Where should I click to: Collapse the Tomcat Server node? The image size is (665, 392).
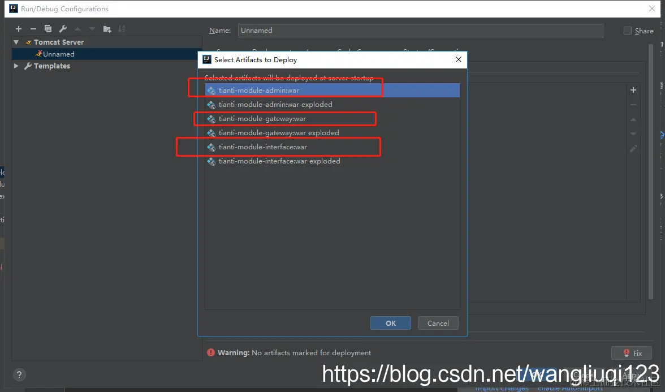(x=16, y=42)
